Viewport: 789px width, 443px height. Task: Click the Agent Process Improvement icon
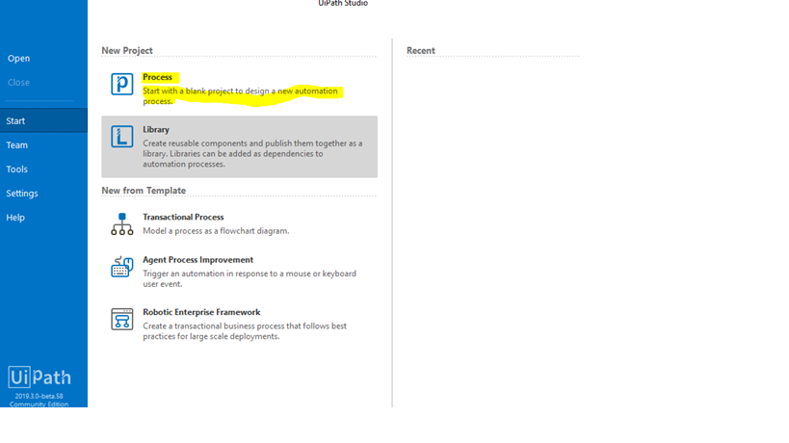pyautogui.click(x=121, y=267)
